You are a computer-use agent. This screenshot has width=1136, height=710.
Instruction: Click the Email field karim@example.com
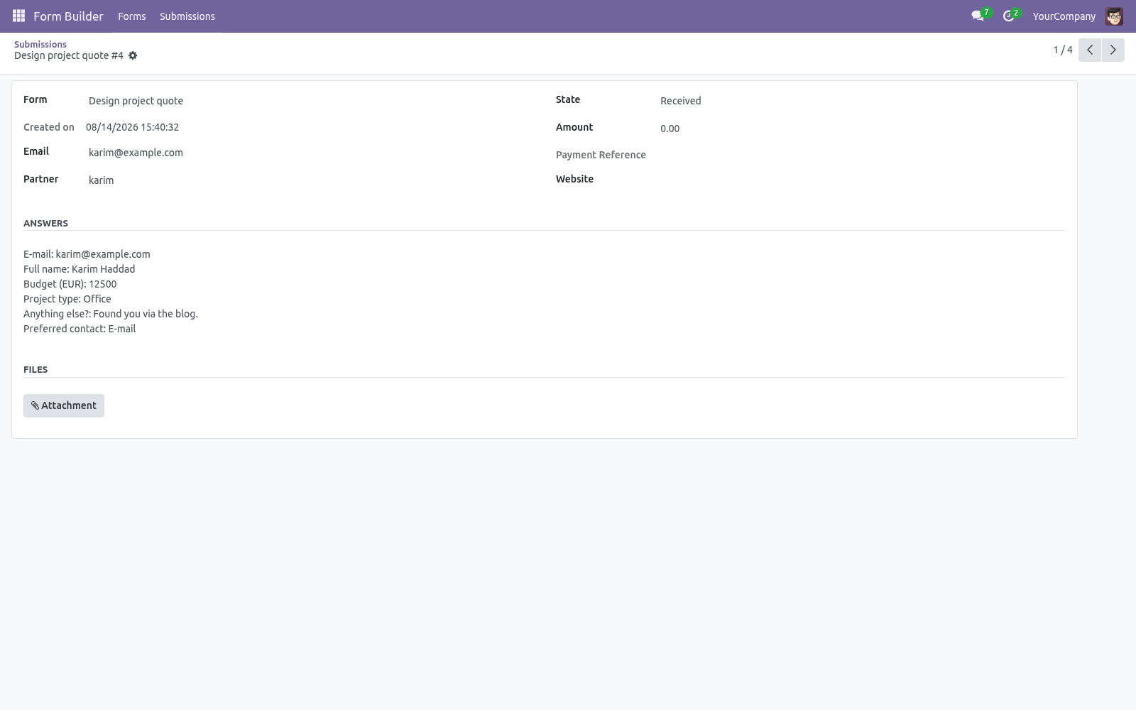click(x=136, y=153)
